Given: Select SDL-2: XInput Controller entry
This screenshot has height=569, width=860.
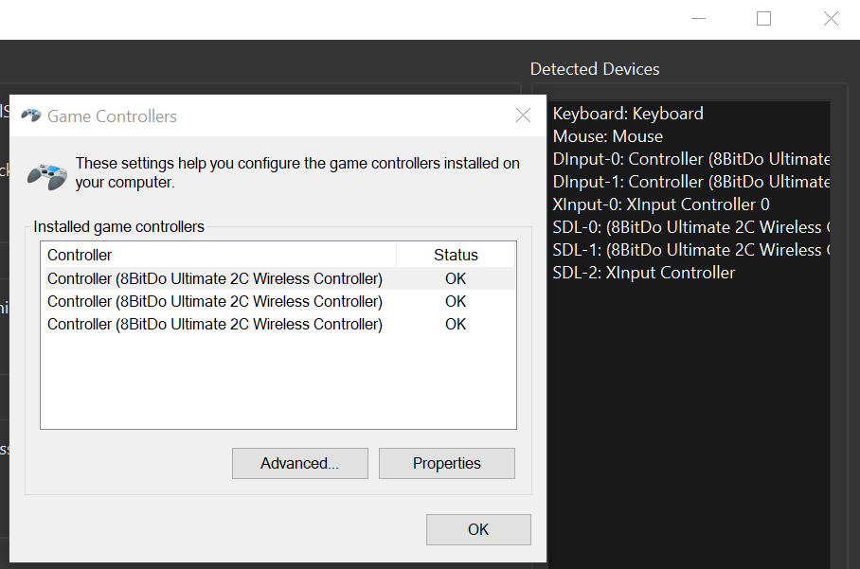Looking at the screenshot, I should tap(643, 273).
